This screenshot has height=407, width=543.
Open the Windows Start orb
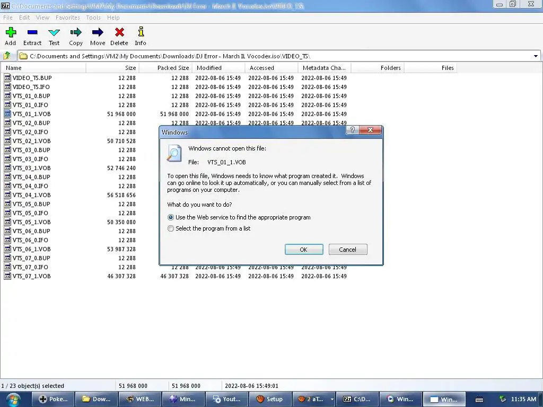[x=13, y=400]
